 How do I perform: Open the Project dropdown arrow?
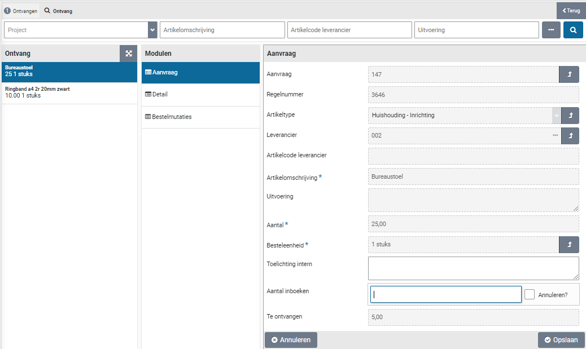tap(152, 30)
